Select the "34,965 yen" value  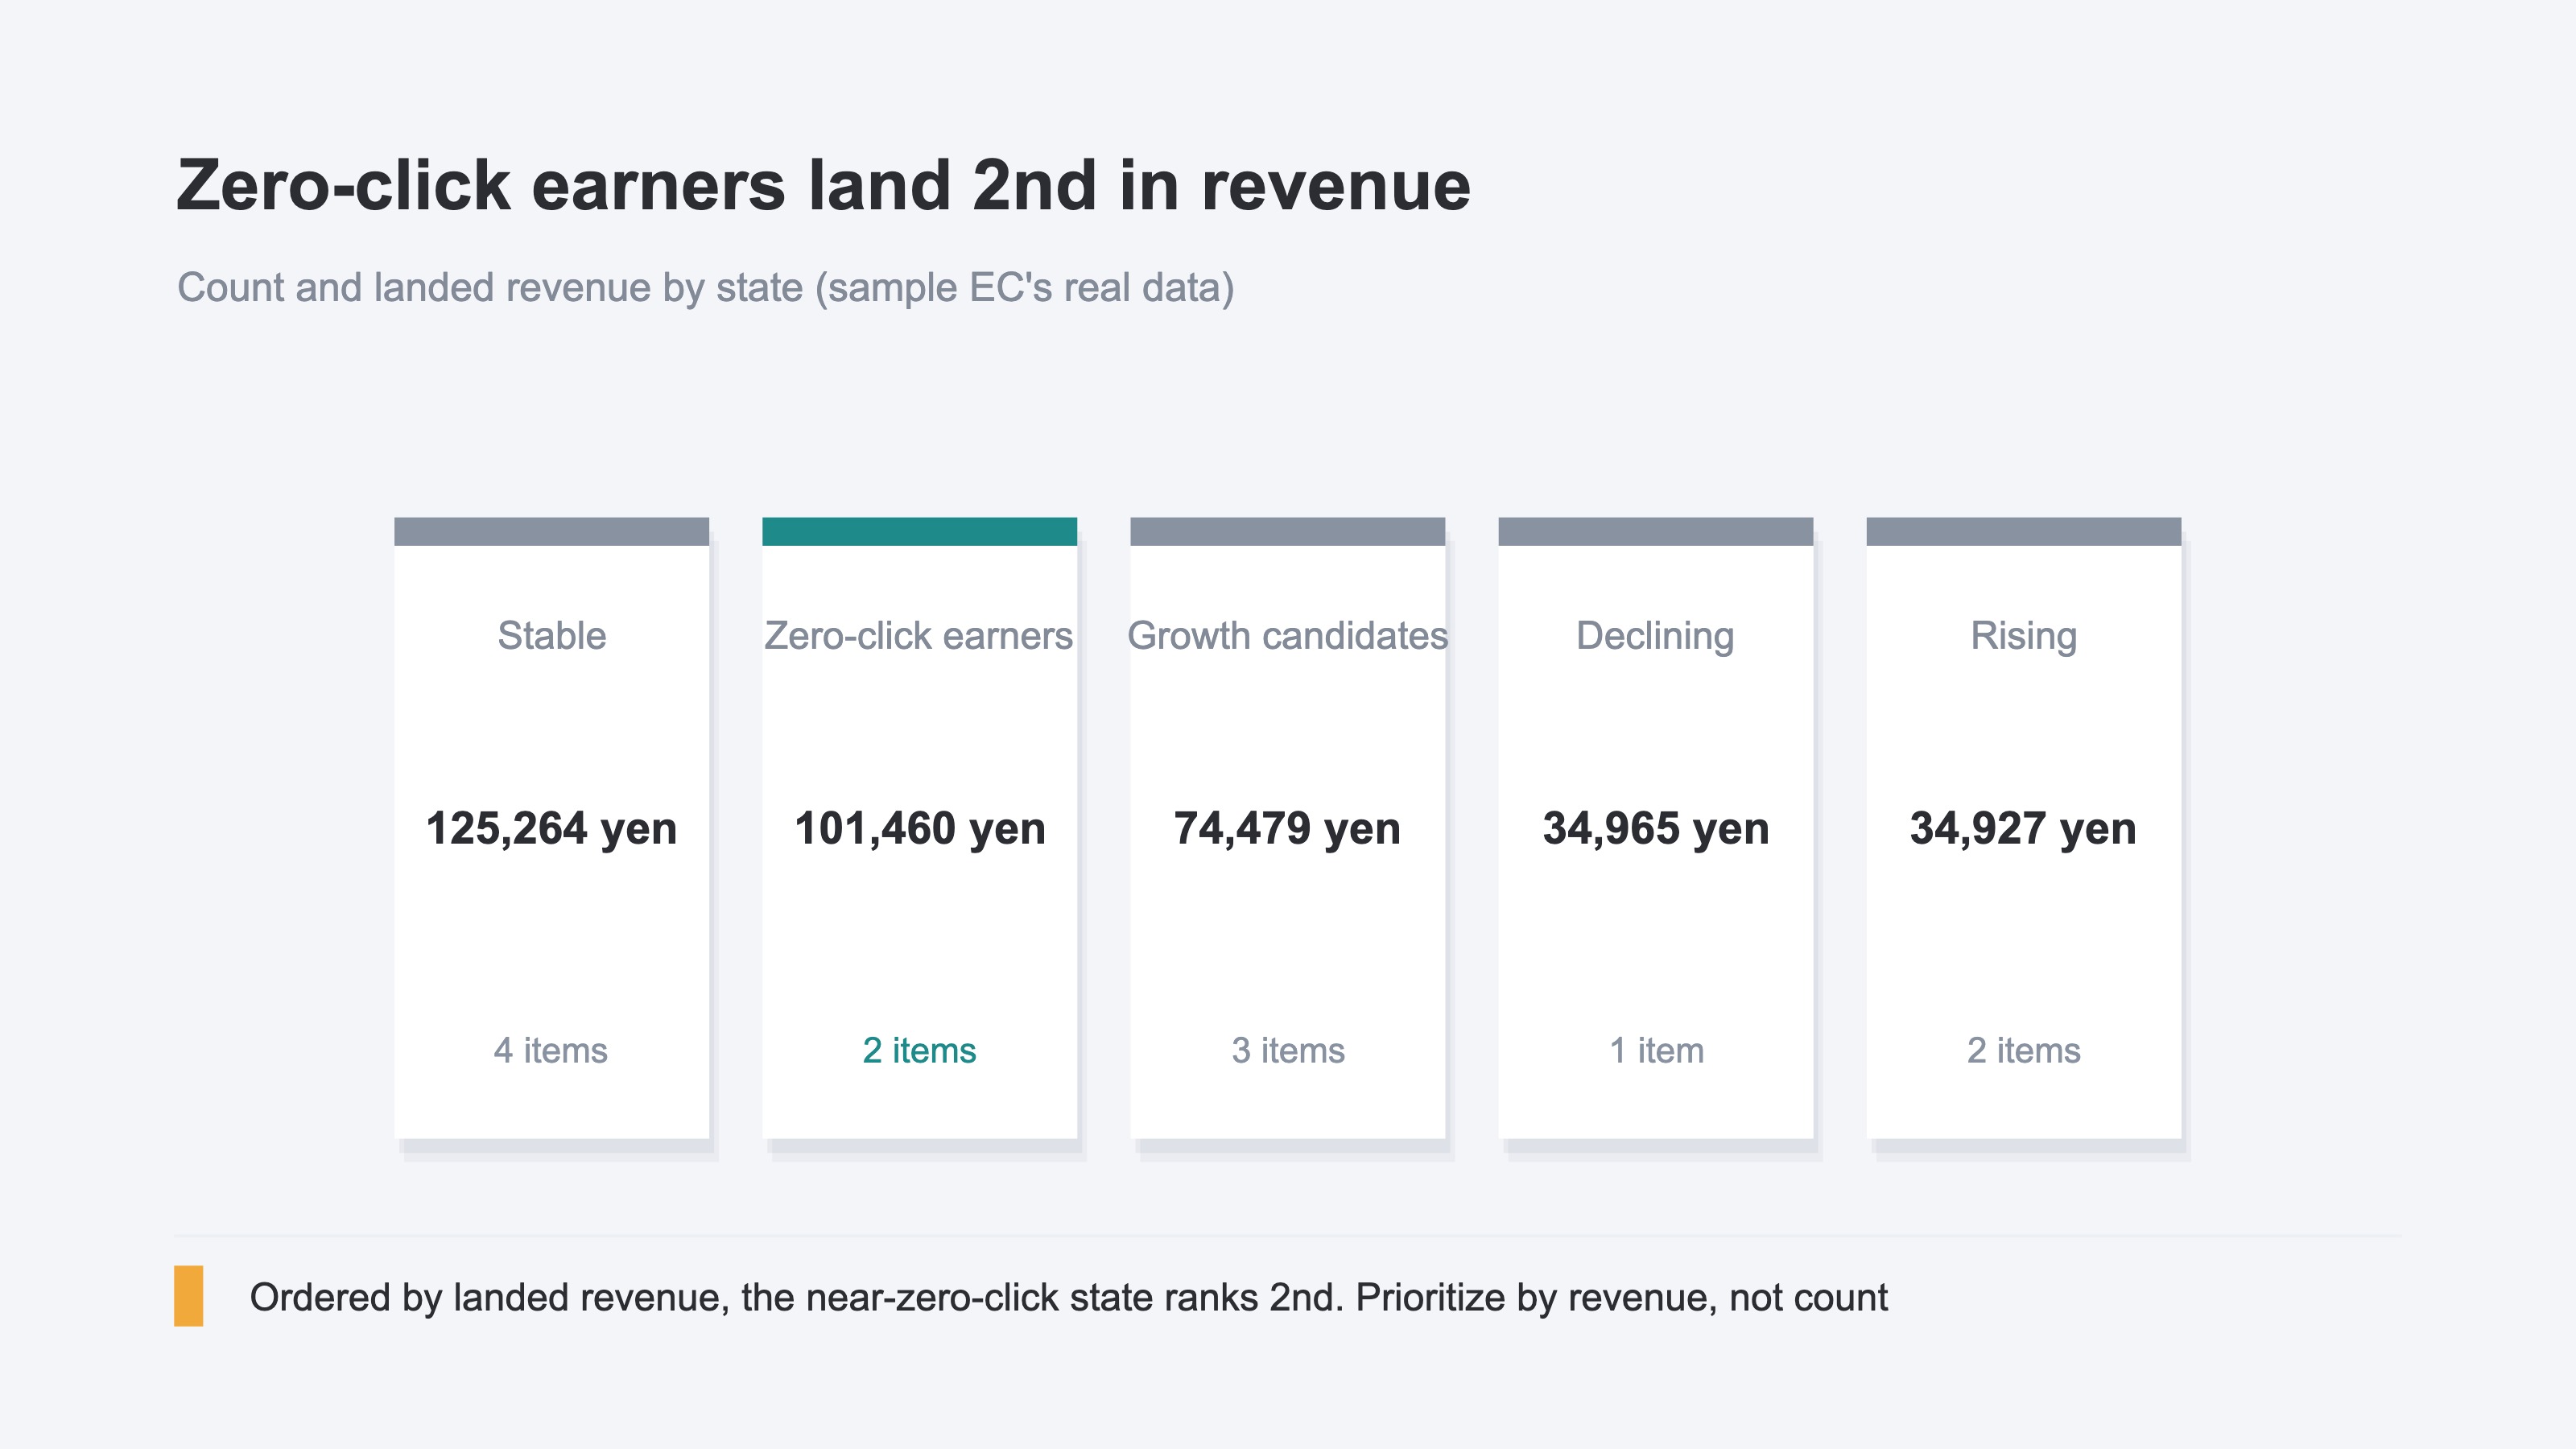tap(1656, 828)
